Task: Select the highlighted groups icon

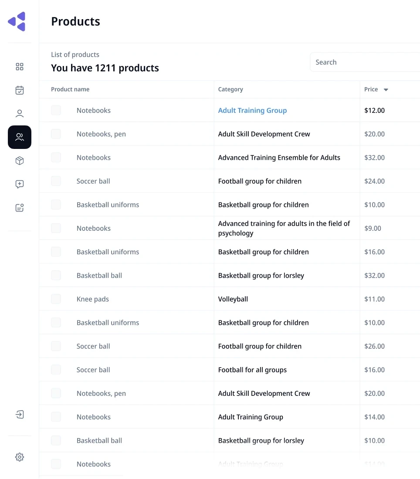Action: pos(20,137)
